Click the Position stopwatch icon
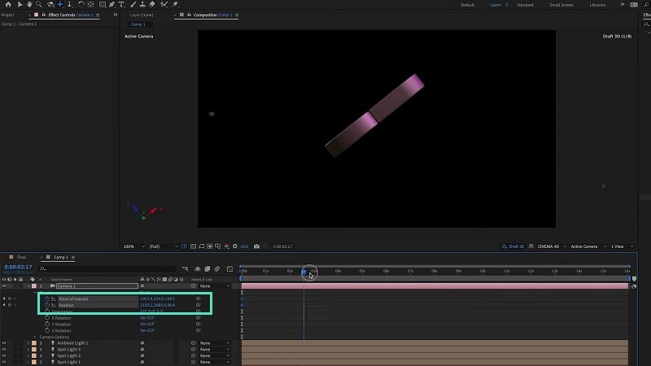The height and width of the screenshot is (366, 651). pyautogui.click(x=47, y=306)
